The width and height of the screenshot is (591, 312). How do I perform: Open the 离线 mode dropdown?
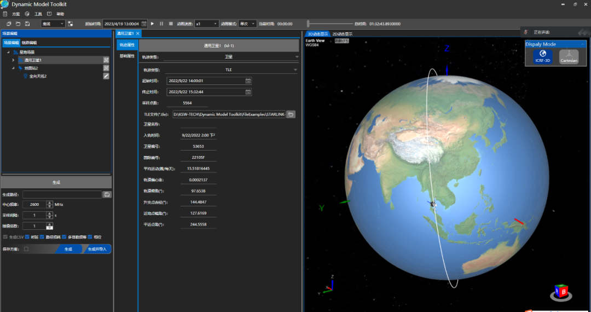coord(53,24)
